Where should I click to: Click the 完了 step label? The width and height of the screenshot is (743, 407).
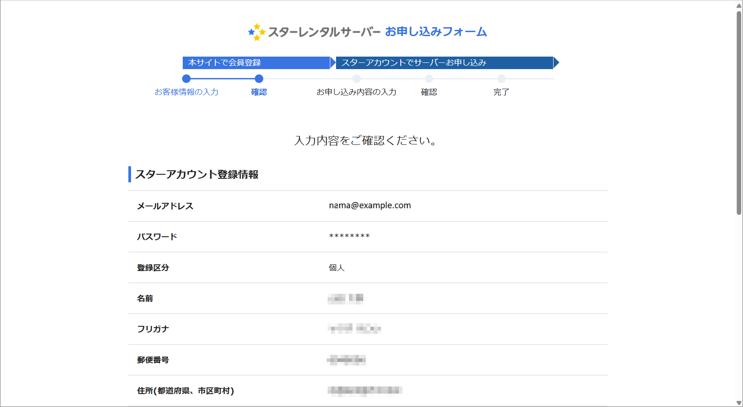point(501,92)
